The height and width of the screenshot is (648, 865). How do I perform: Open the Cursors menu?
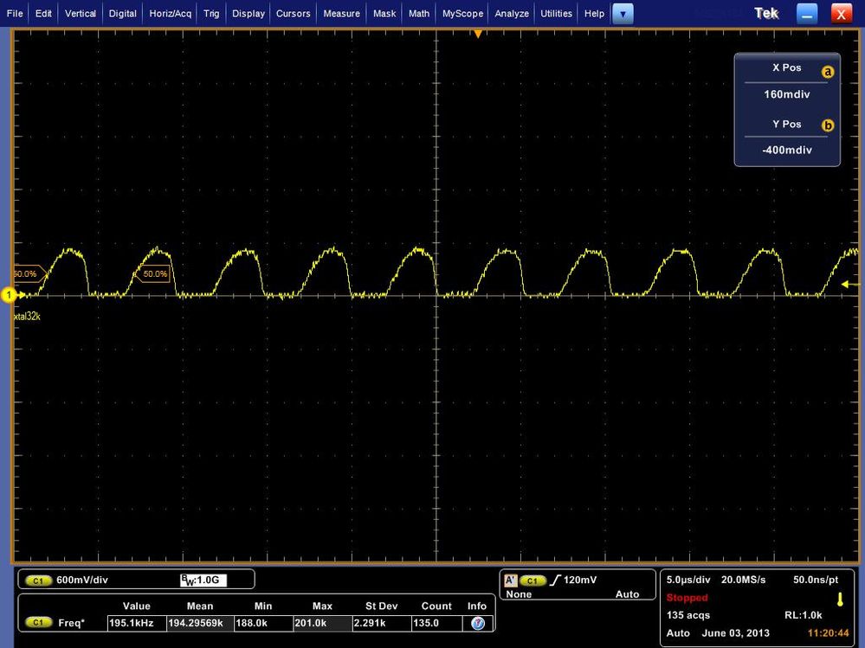pos(293,13)
